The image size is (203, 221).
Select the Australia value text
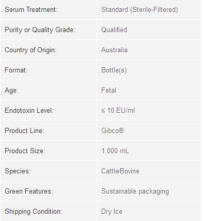click(114, 50)
